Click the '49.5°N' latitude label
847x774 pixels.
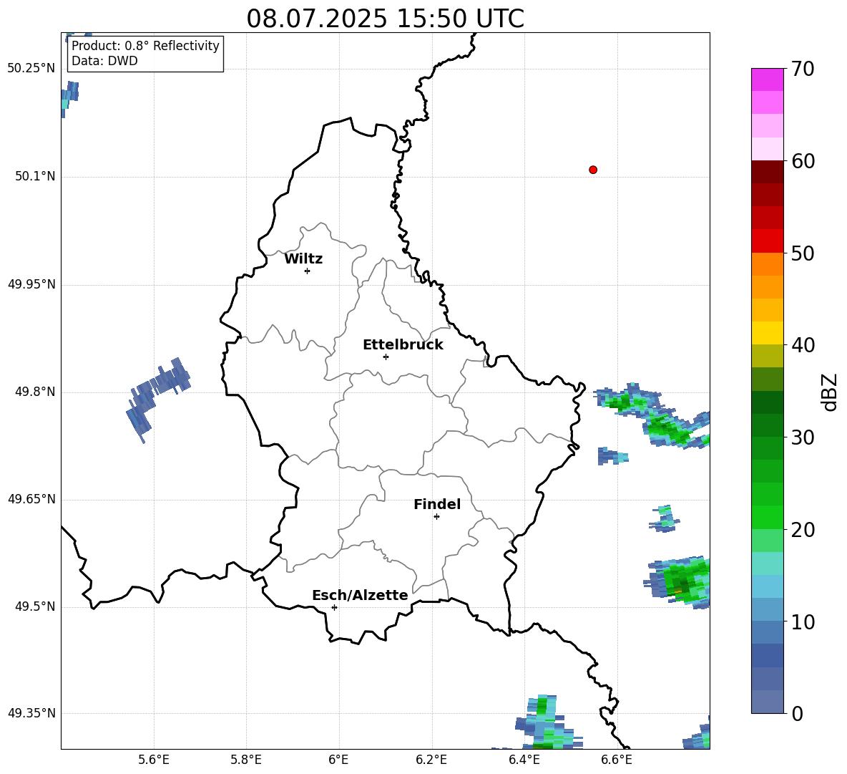[36, 606]
